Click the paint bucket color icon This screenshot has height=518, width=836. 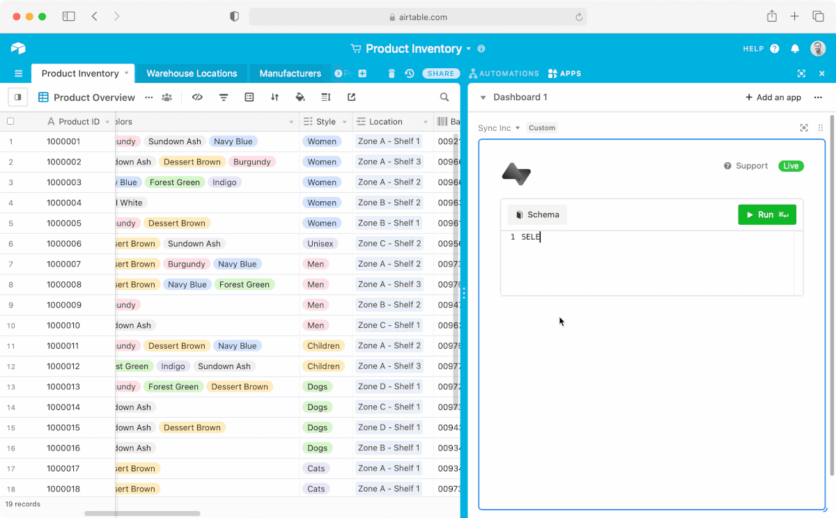pyautogui.click(x=300, y=97)
